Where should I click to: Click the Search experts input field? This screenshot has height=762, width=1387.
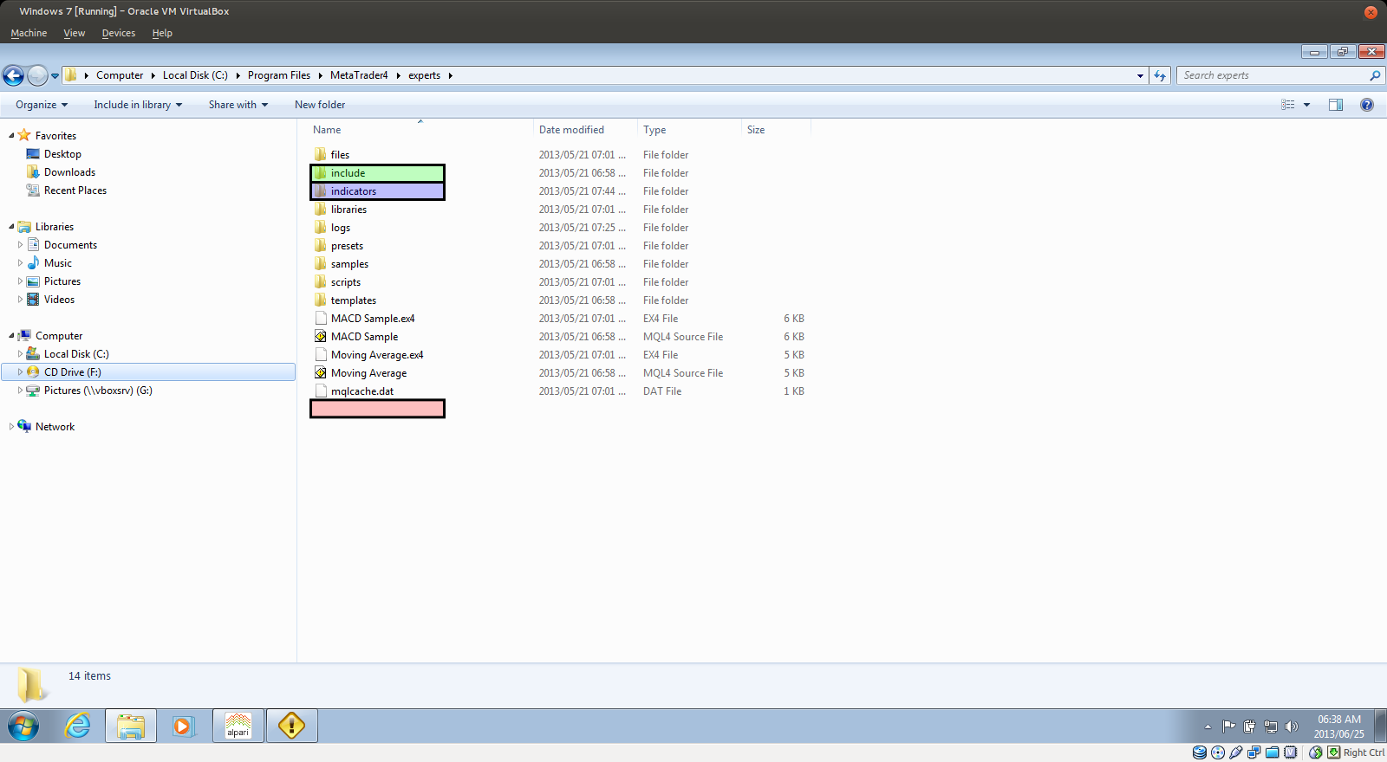click(x=1270, y=75)
